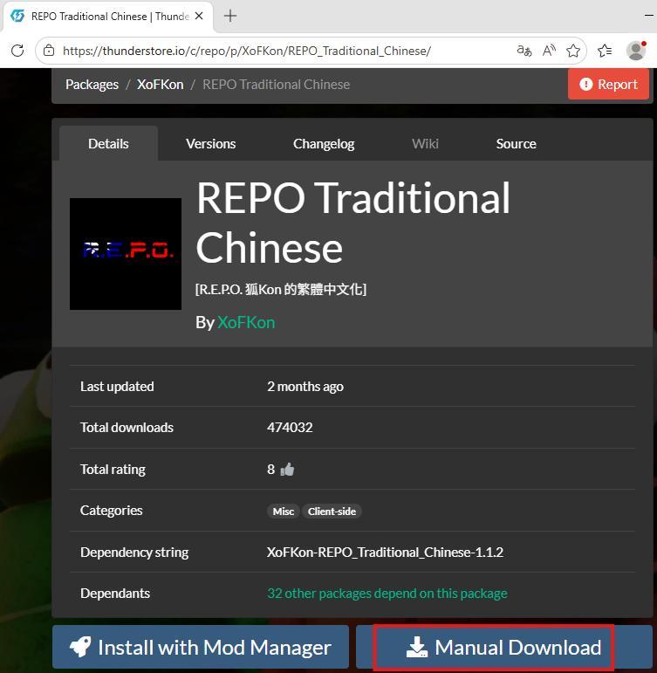Open the XoFKon breadcrumb link
The width and height of the screenshot is (657, 673).
point(160,85)
